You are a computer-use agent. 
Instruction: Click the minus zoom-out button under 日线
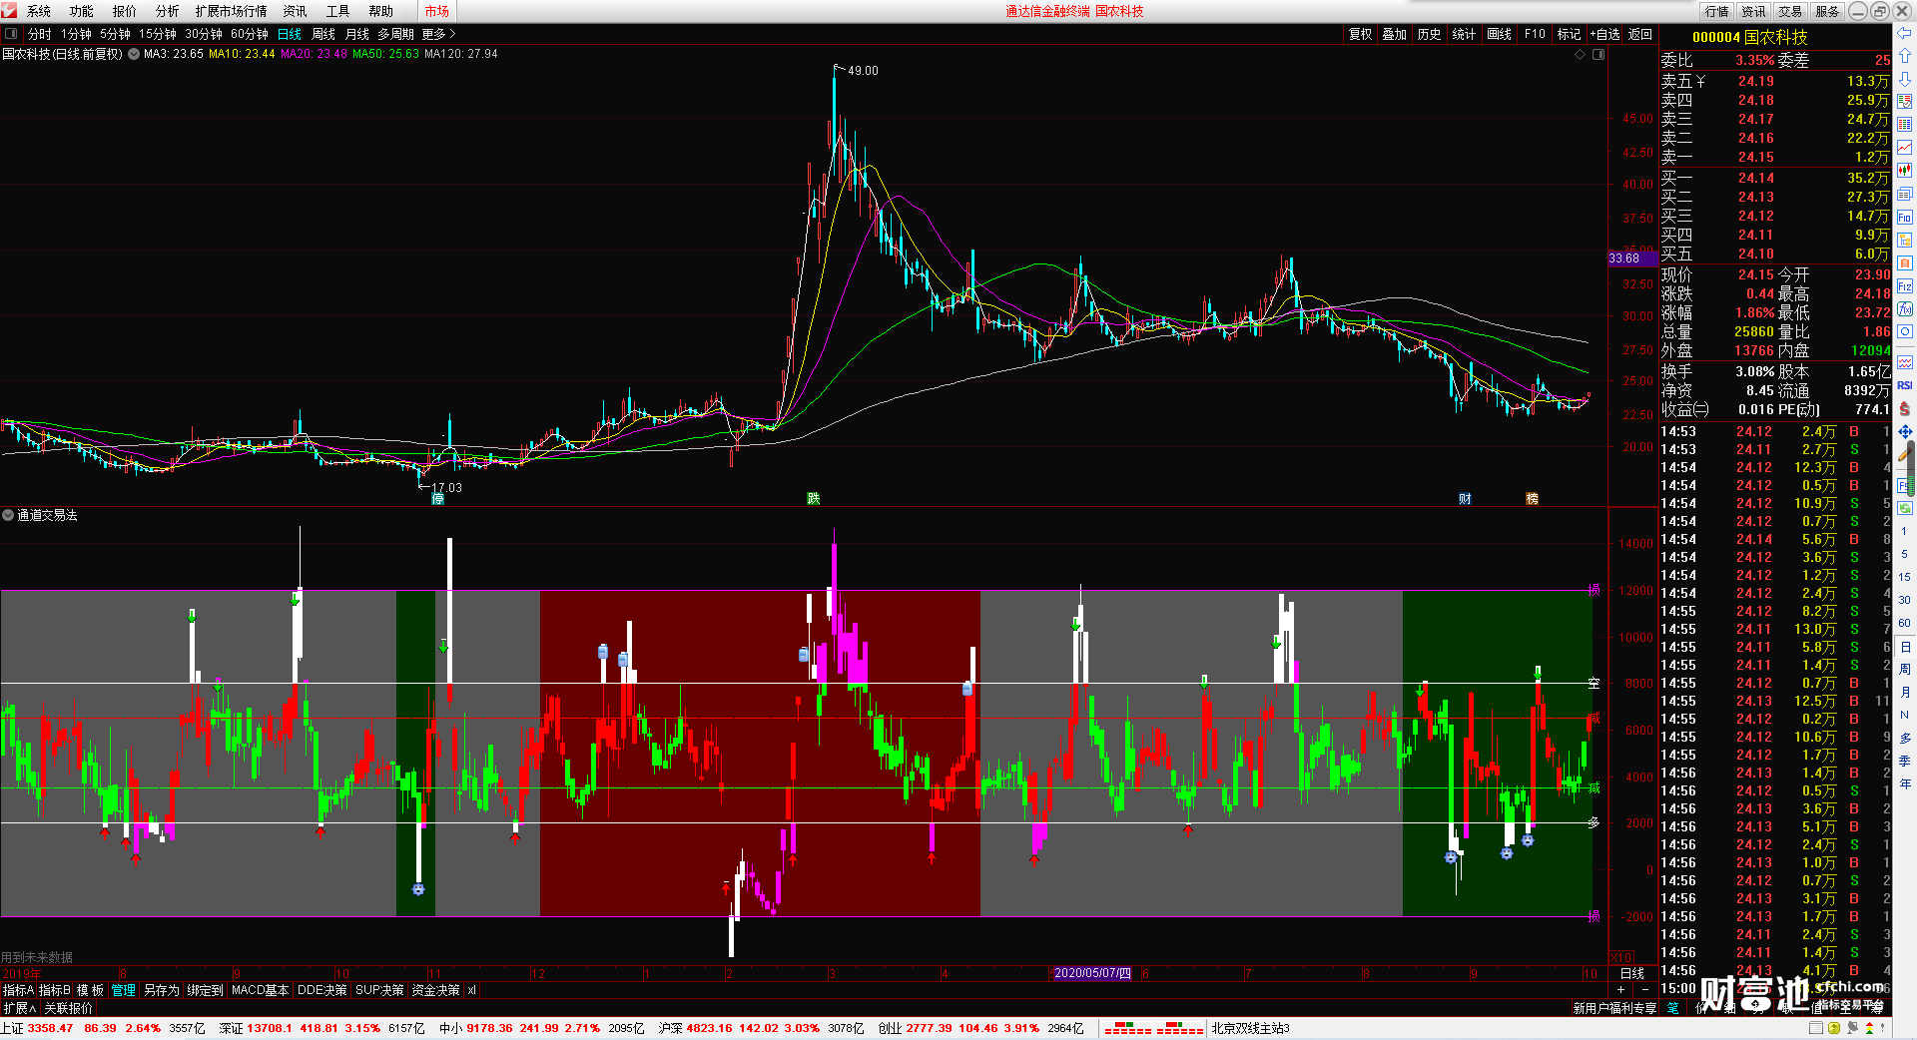point(1645,989)
